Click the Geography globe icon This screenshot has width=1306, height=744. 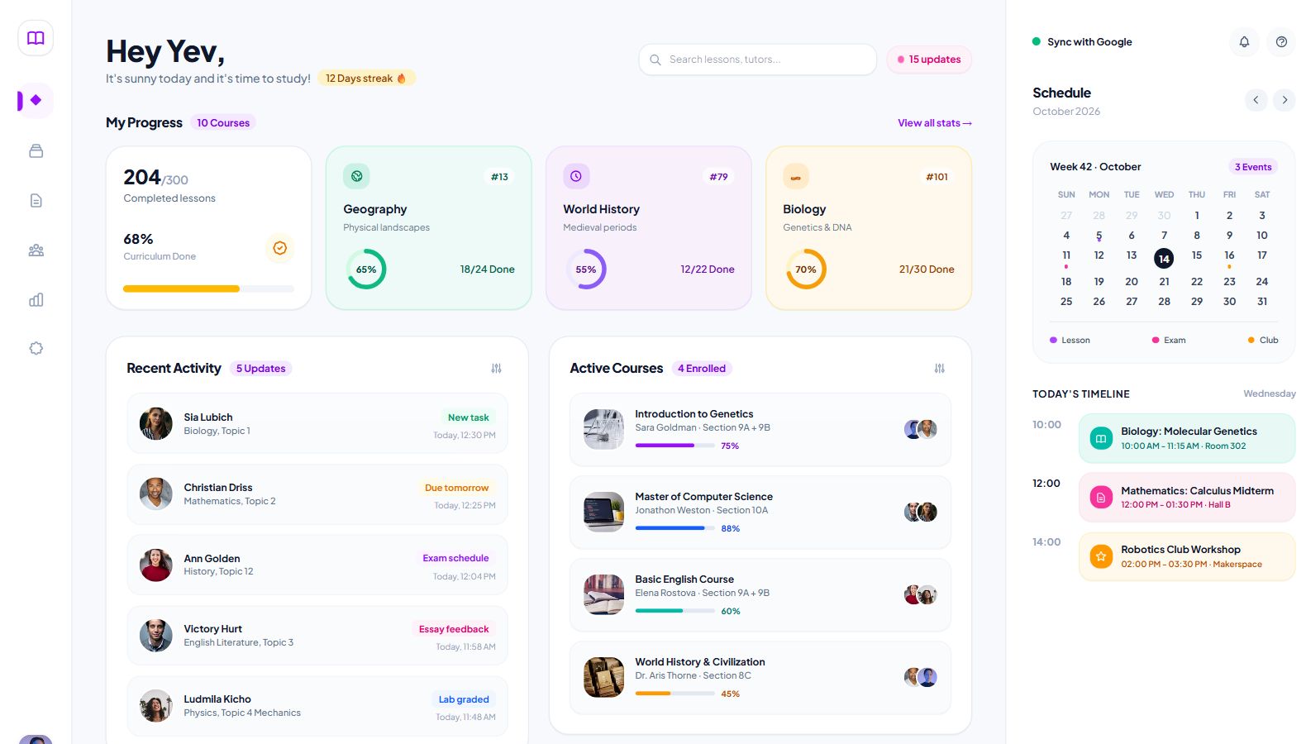point(356,176)
